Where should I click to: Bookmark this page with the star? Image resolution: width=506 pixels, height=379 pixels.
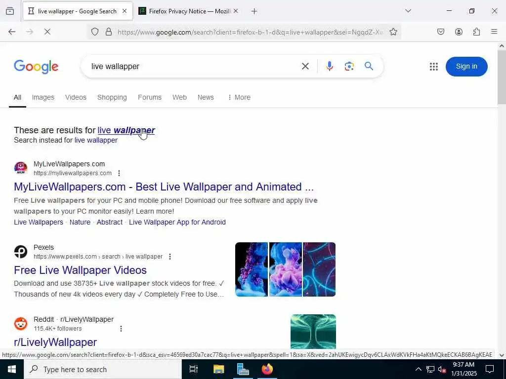[x=393, y=32]
